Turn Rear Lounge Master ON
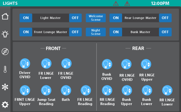Screen dimensions: 181x112 pyautogui.click(x=116, y=18)
